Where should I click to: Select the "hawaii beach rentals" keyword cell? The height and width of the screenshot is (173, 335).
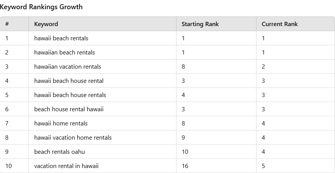click(x=61, y=38)
